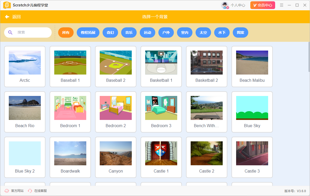This screenshot has height=196, width=310.
Task: Open the 在线客服 link
Action: pos(41,191)
